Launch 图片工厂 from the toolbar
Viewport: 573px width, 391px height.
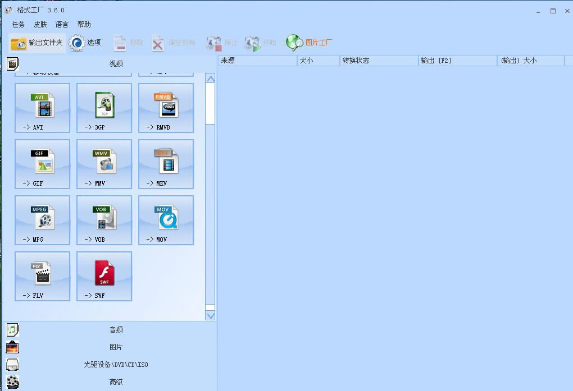(310, 43)
